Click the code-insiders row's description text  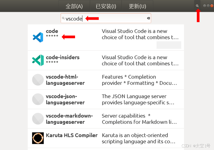tap(140, 60)
